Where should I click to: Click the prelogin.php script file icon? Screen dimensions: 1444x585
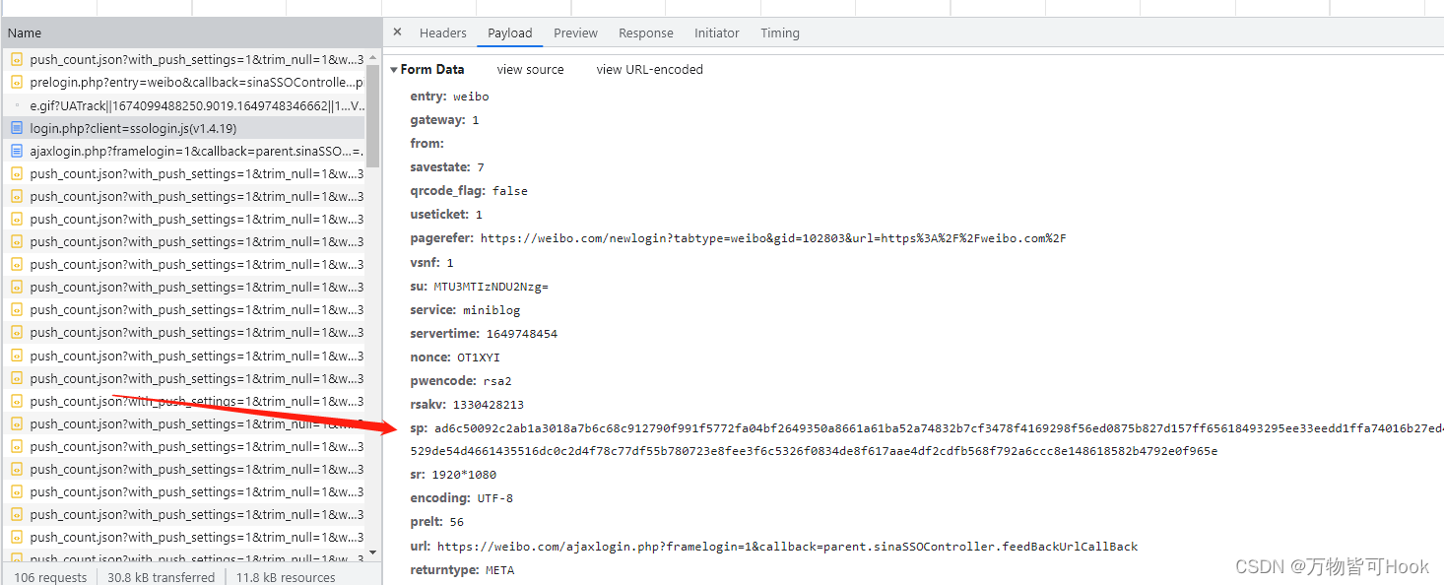17,83
